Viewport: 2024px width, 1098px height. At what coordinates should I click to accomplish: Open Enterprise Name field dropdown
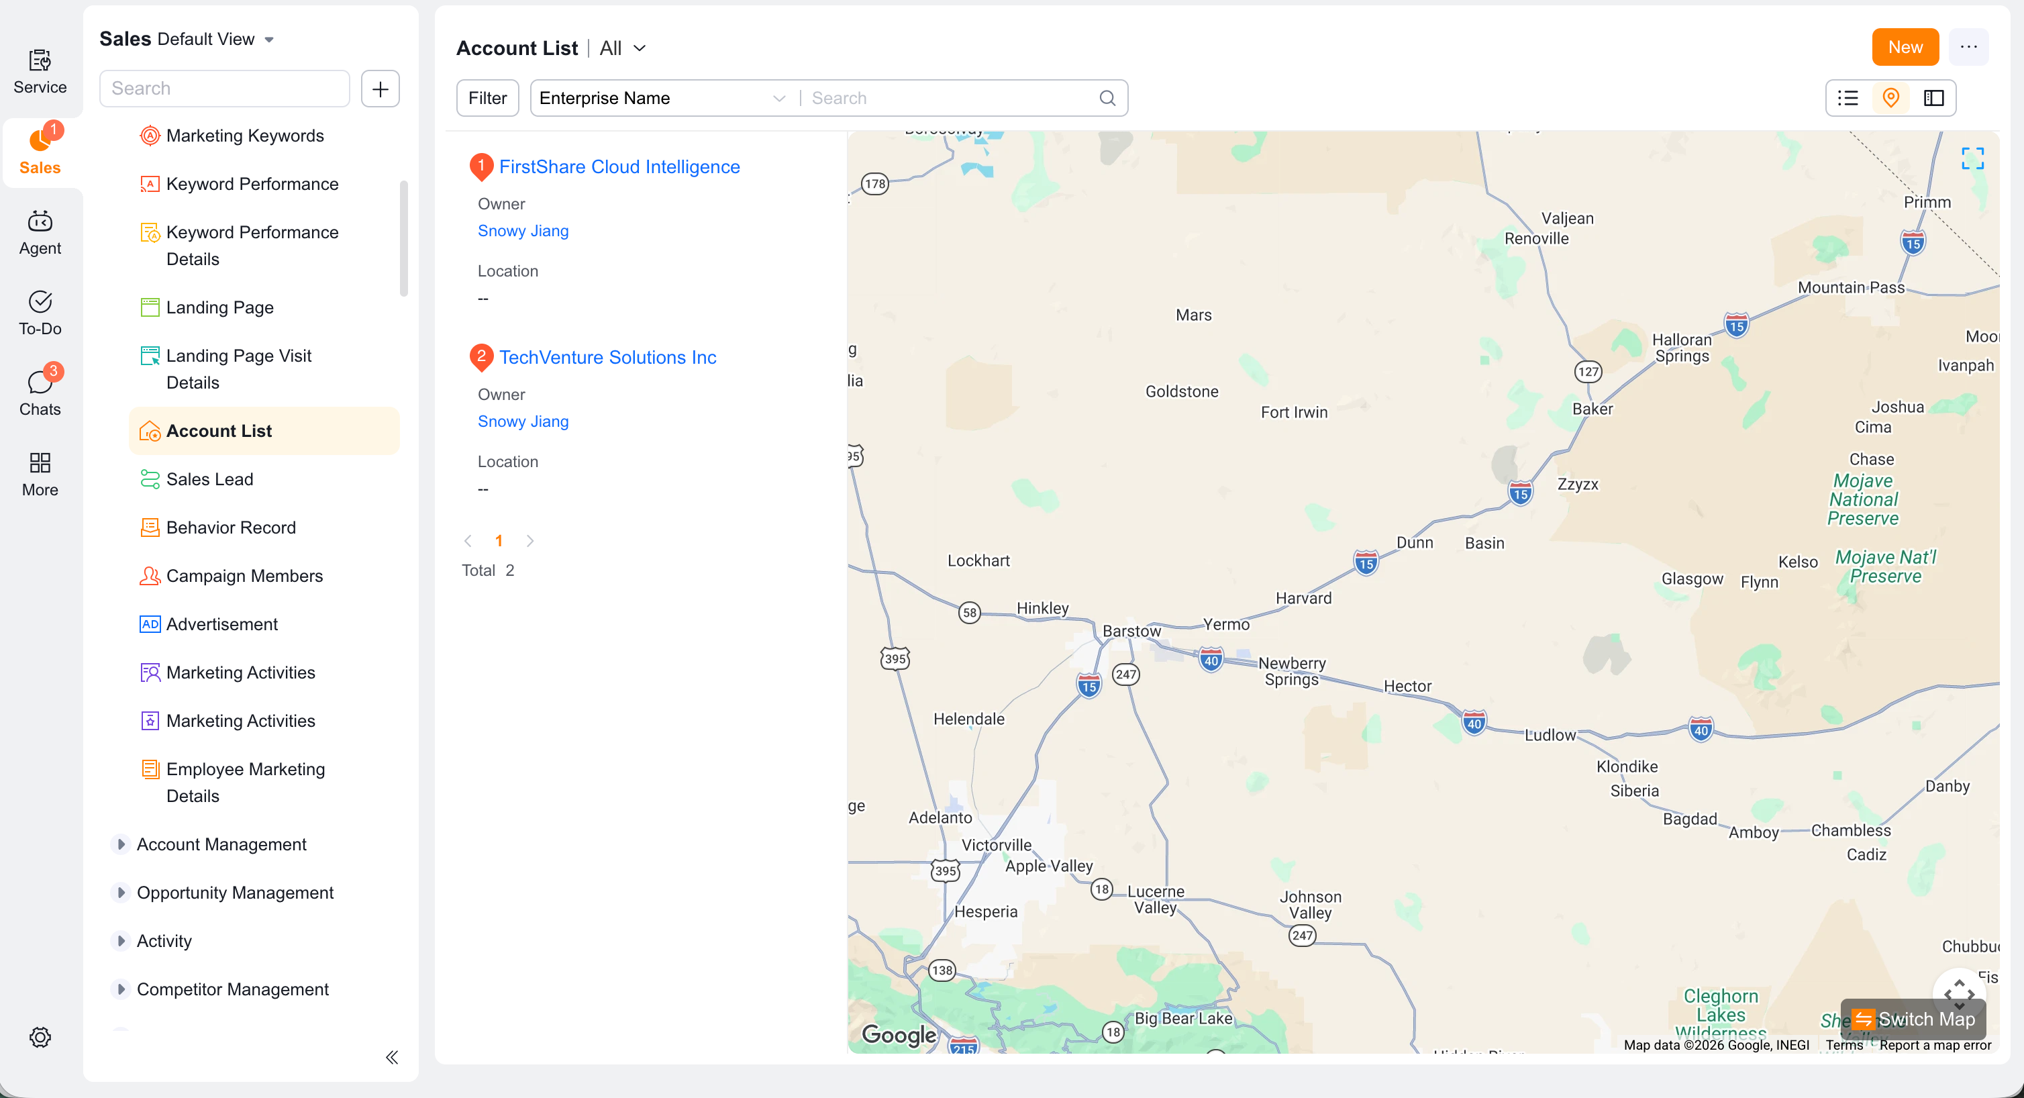(662, 98)
